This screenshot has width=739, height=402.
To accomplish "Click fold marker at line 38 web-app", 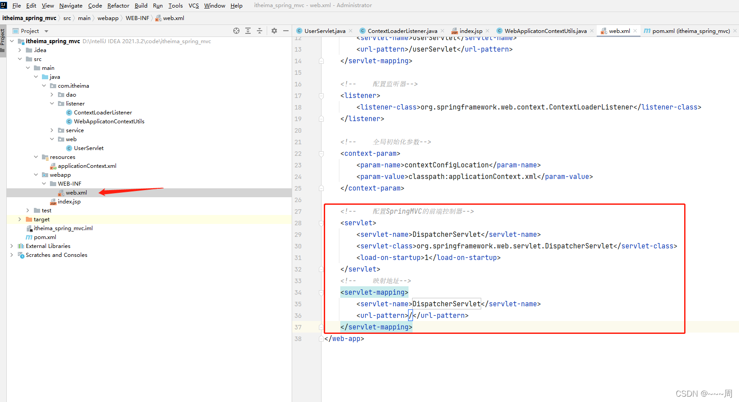I will pos(321,339).
